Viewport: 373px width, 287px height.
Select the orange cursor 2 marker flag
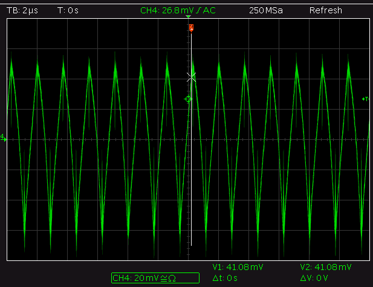[x=191, y=28]
